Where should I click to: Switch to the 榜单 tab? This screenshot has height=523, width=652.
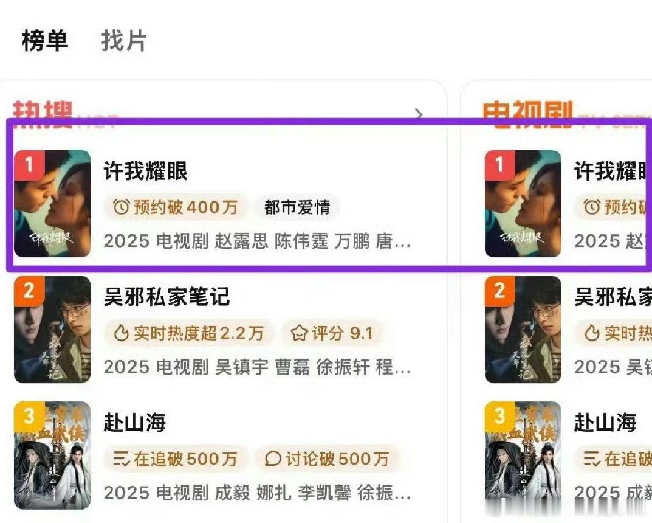[45, 41]
